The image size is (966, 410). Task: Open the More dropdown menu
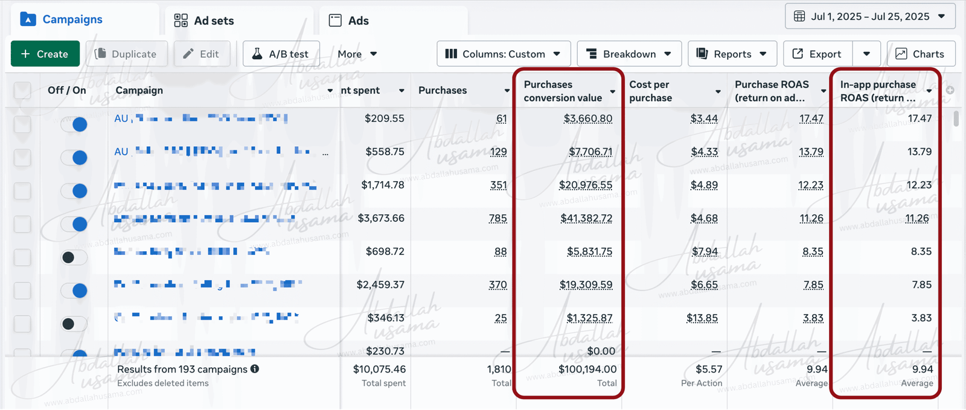pyautogui.click(x=357, y=54)
